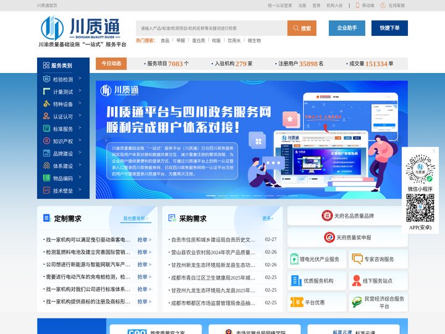445x334 pixels.
Task: Open the 川质通首页 link in top bar
Action: [x=47, y=6]
